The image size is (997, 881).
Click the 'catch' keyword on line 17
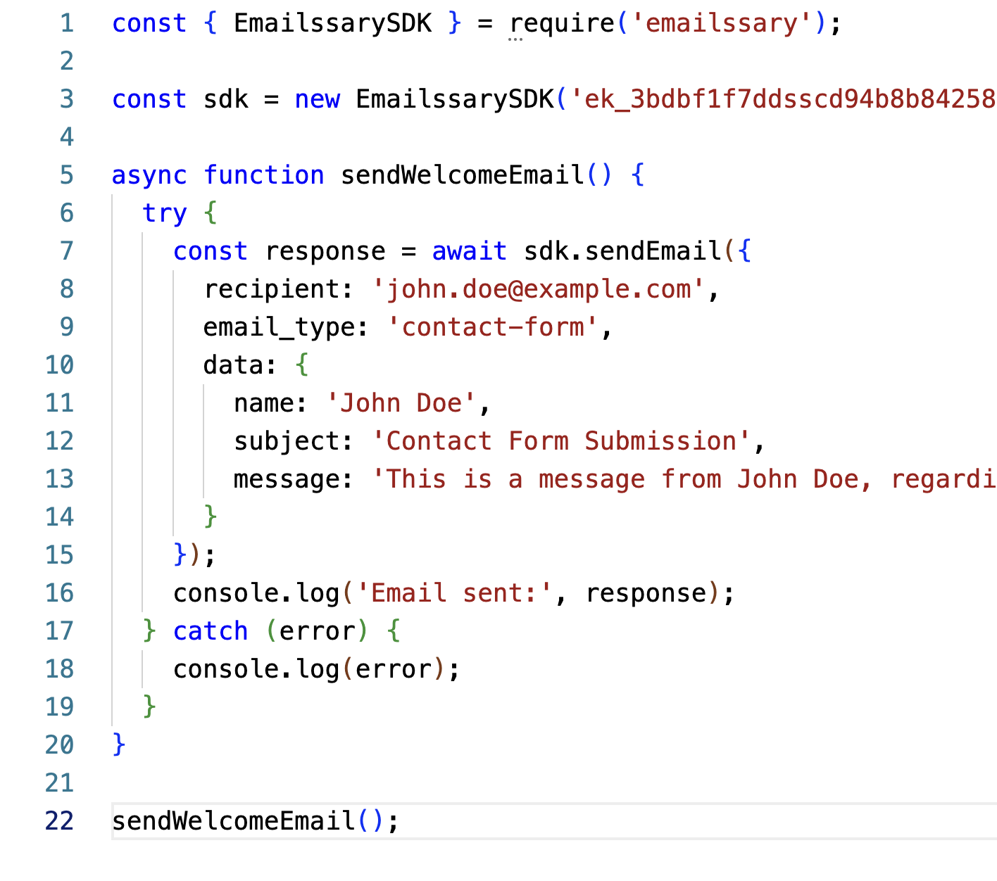coord(211,631)
